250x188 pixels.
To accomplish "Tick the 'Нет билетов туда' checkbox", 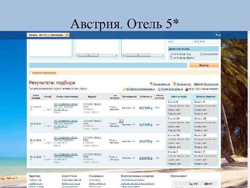I will coord(170,54).
